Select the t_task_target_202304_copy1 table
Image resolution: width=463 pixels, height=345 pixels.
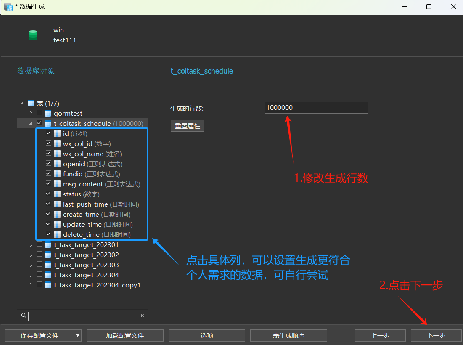pyautogui.click(x=97, y=285)
